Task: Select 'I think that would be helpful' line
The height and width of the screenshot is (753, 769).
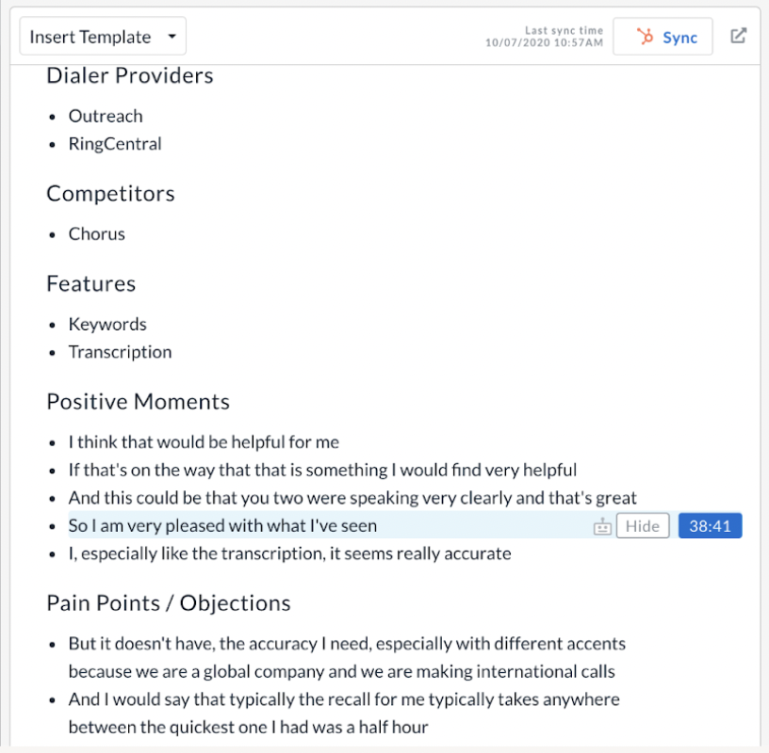Action: (x=204, y=442)
